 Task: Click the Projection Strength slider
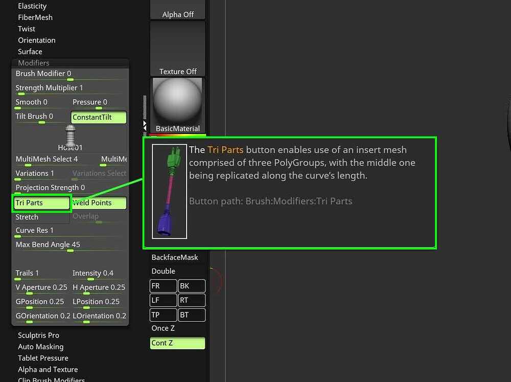pos(71,189)
